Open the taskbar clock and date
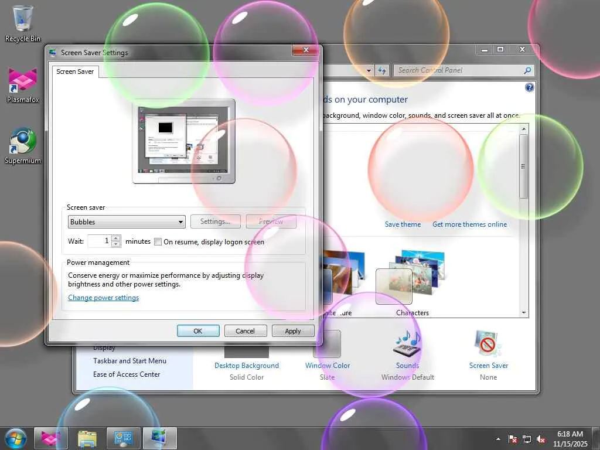600x450 pixels. coord(570,439)
